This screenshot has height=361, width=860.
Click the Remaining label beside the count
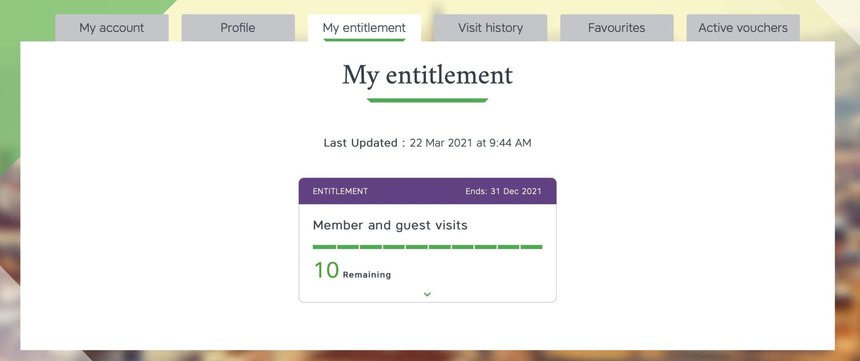367,275
